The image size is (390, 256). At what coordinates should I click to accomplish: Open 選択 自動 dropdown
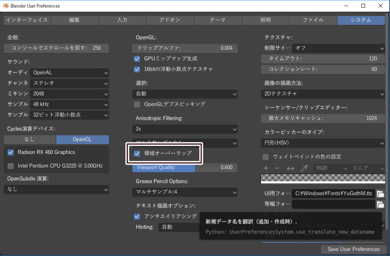(185, 94)
